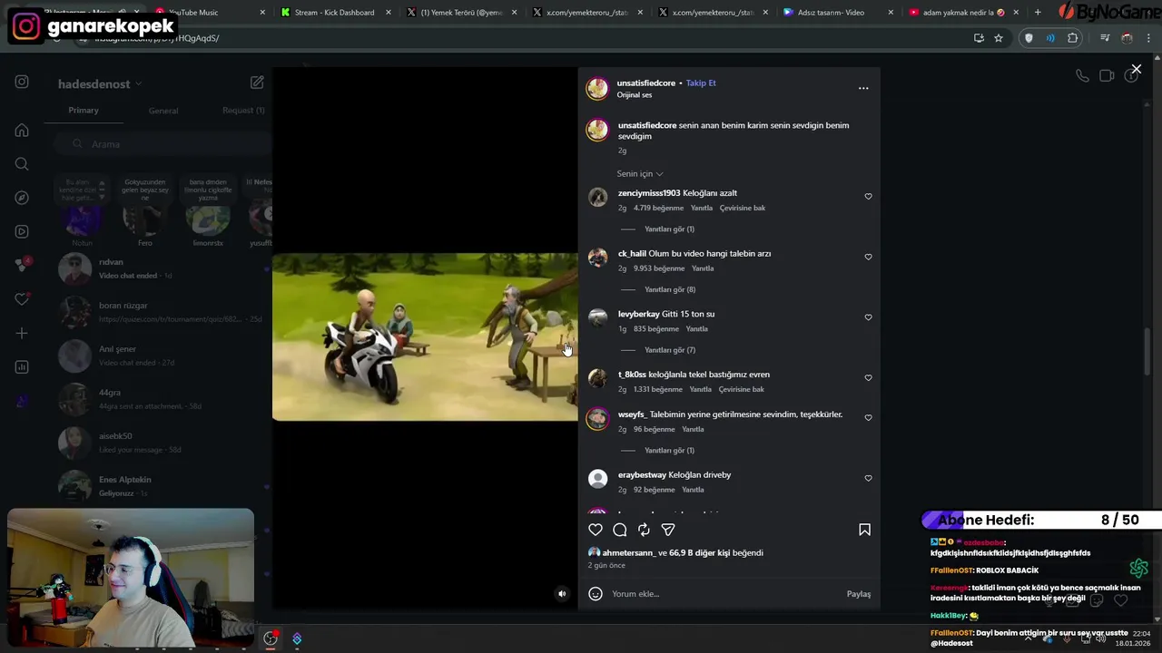Viewport: 1162px width, 653px height.
Task: Open eraybestway's profile from comment
Action: (x=642, y=475)
